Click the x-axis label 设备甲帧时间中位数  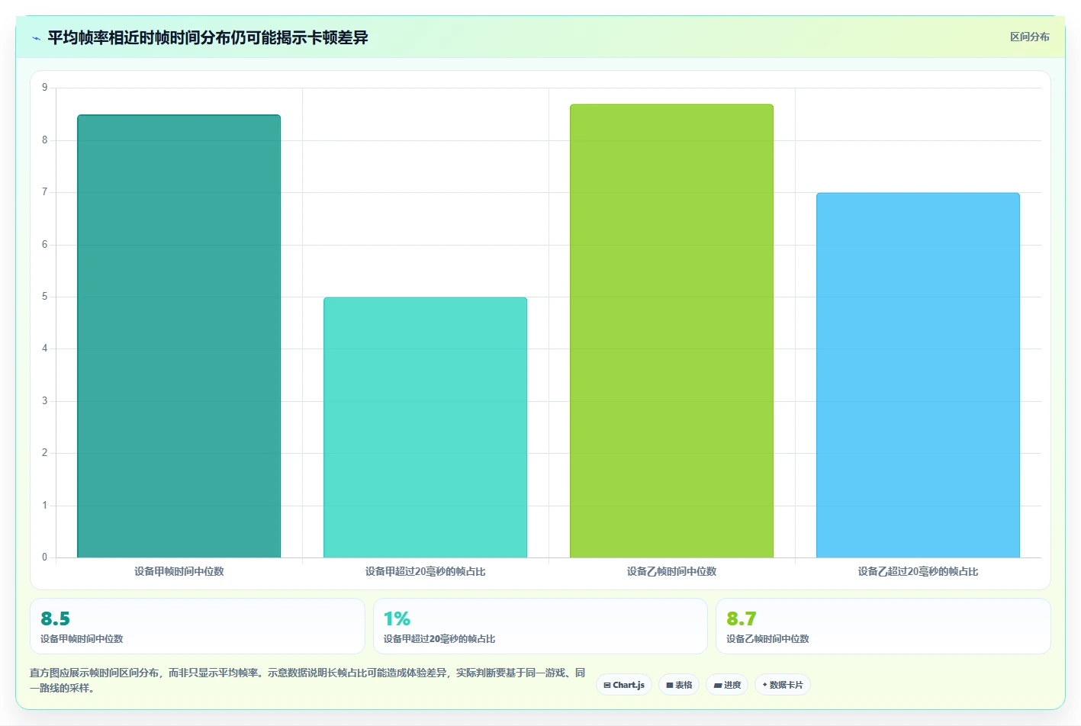pyautogui.click(x=179, y=571)
